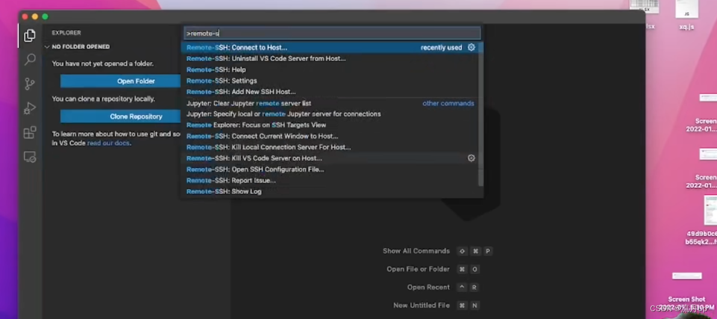
Task: Click the command palette input field
Action: 333,33
